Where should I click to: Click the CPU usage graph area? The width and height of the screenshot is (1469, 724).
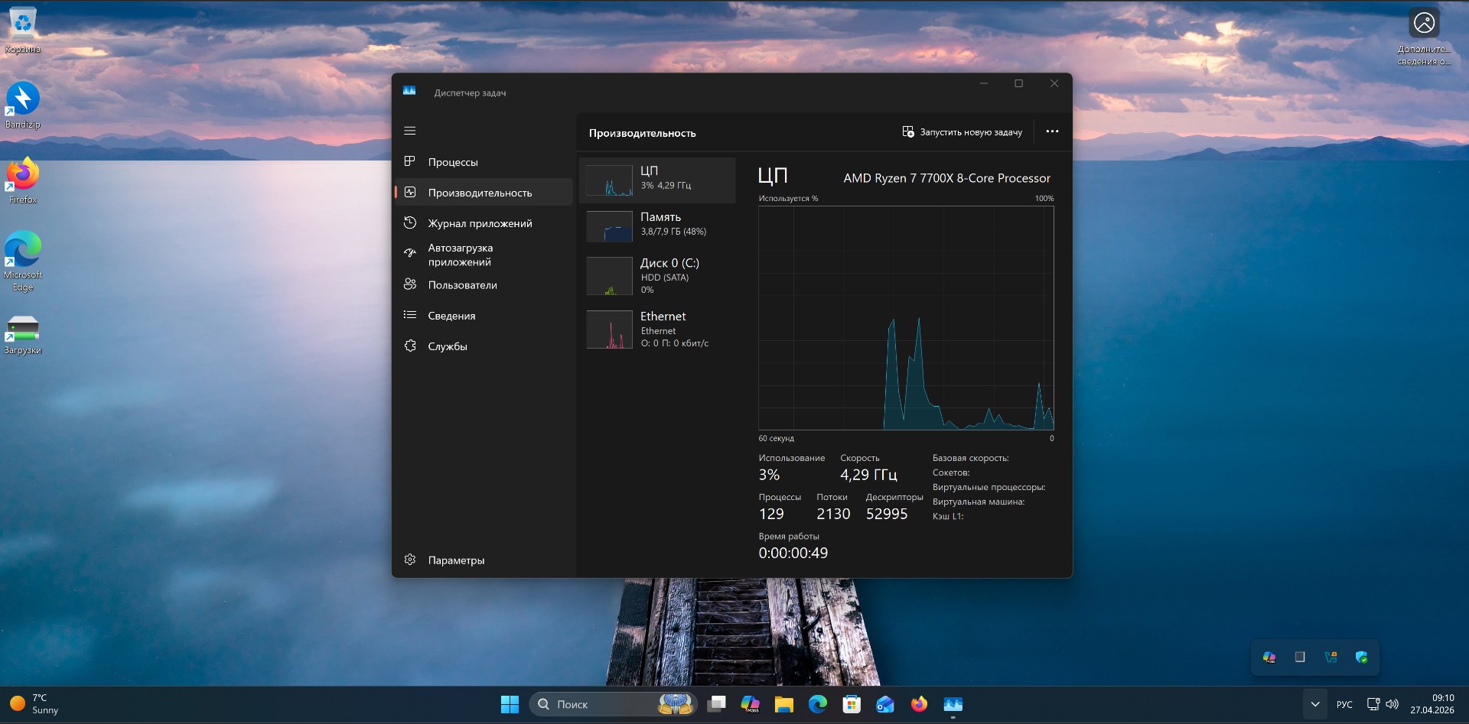pos(906,318)
